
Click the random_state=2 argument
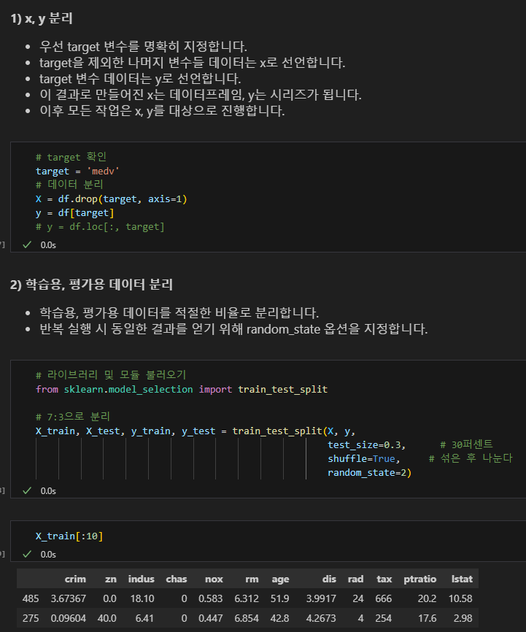tap(369, 472)
